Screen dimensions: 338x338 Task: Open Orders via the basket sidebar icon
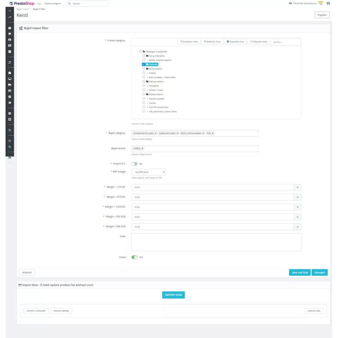click(10, 28)
